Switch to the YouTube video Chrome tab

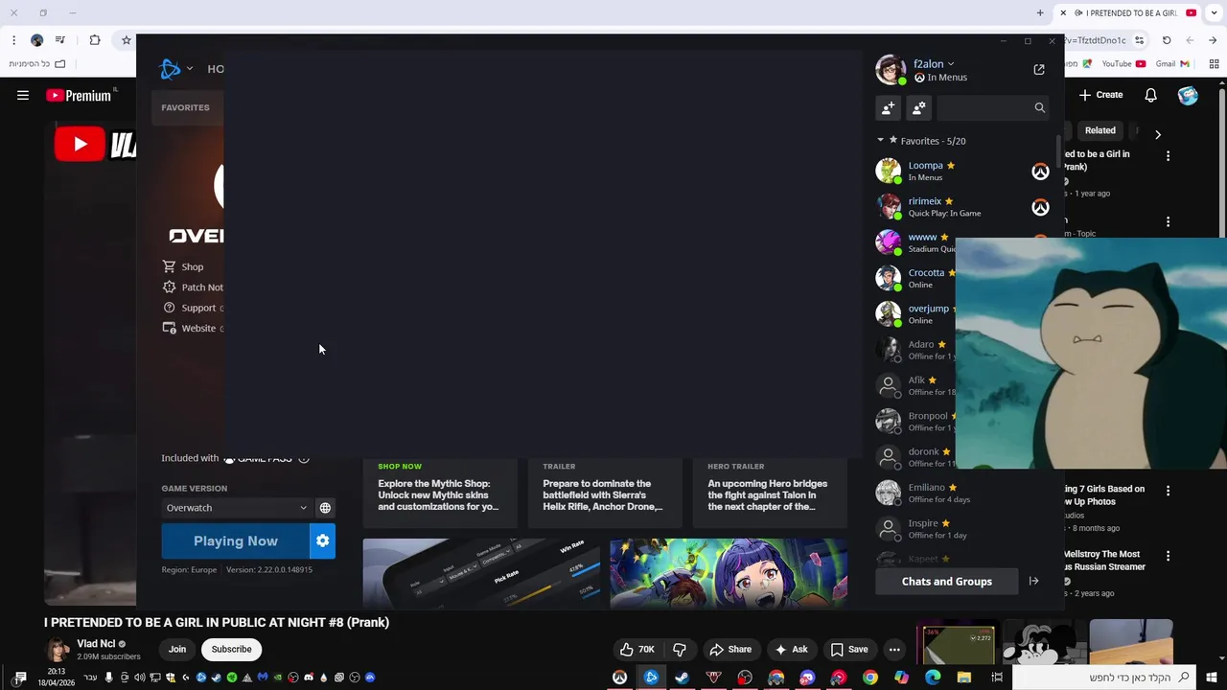pos(1126,13)
